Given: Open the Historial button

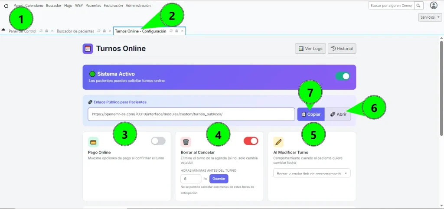Looking at the screenshot, I should pos(342,49).
